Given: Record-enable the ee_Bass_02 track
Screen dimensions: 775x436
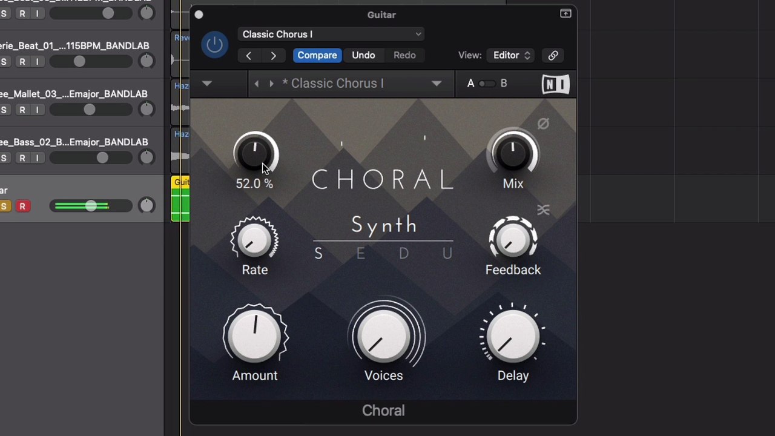Looking at the screenshot, I should click(22, 158).
